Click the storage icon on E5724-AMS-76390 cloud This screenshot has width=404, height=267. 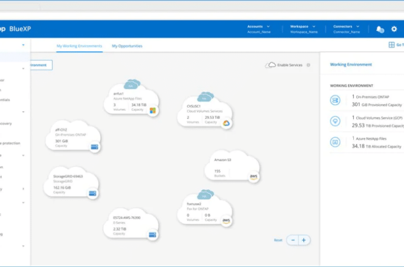152,234
